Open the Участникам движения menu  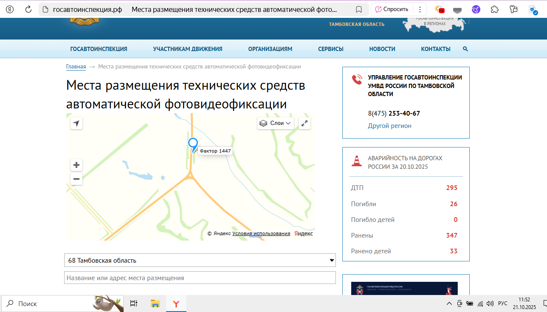coord(188,49)
